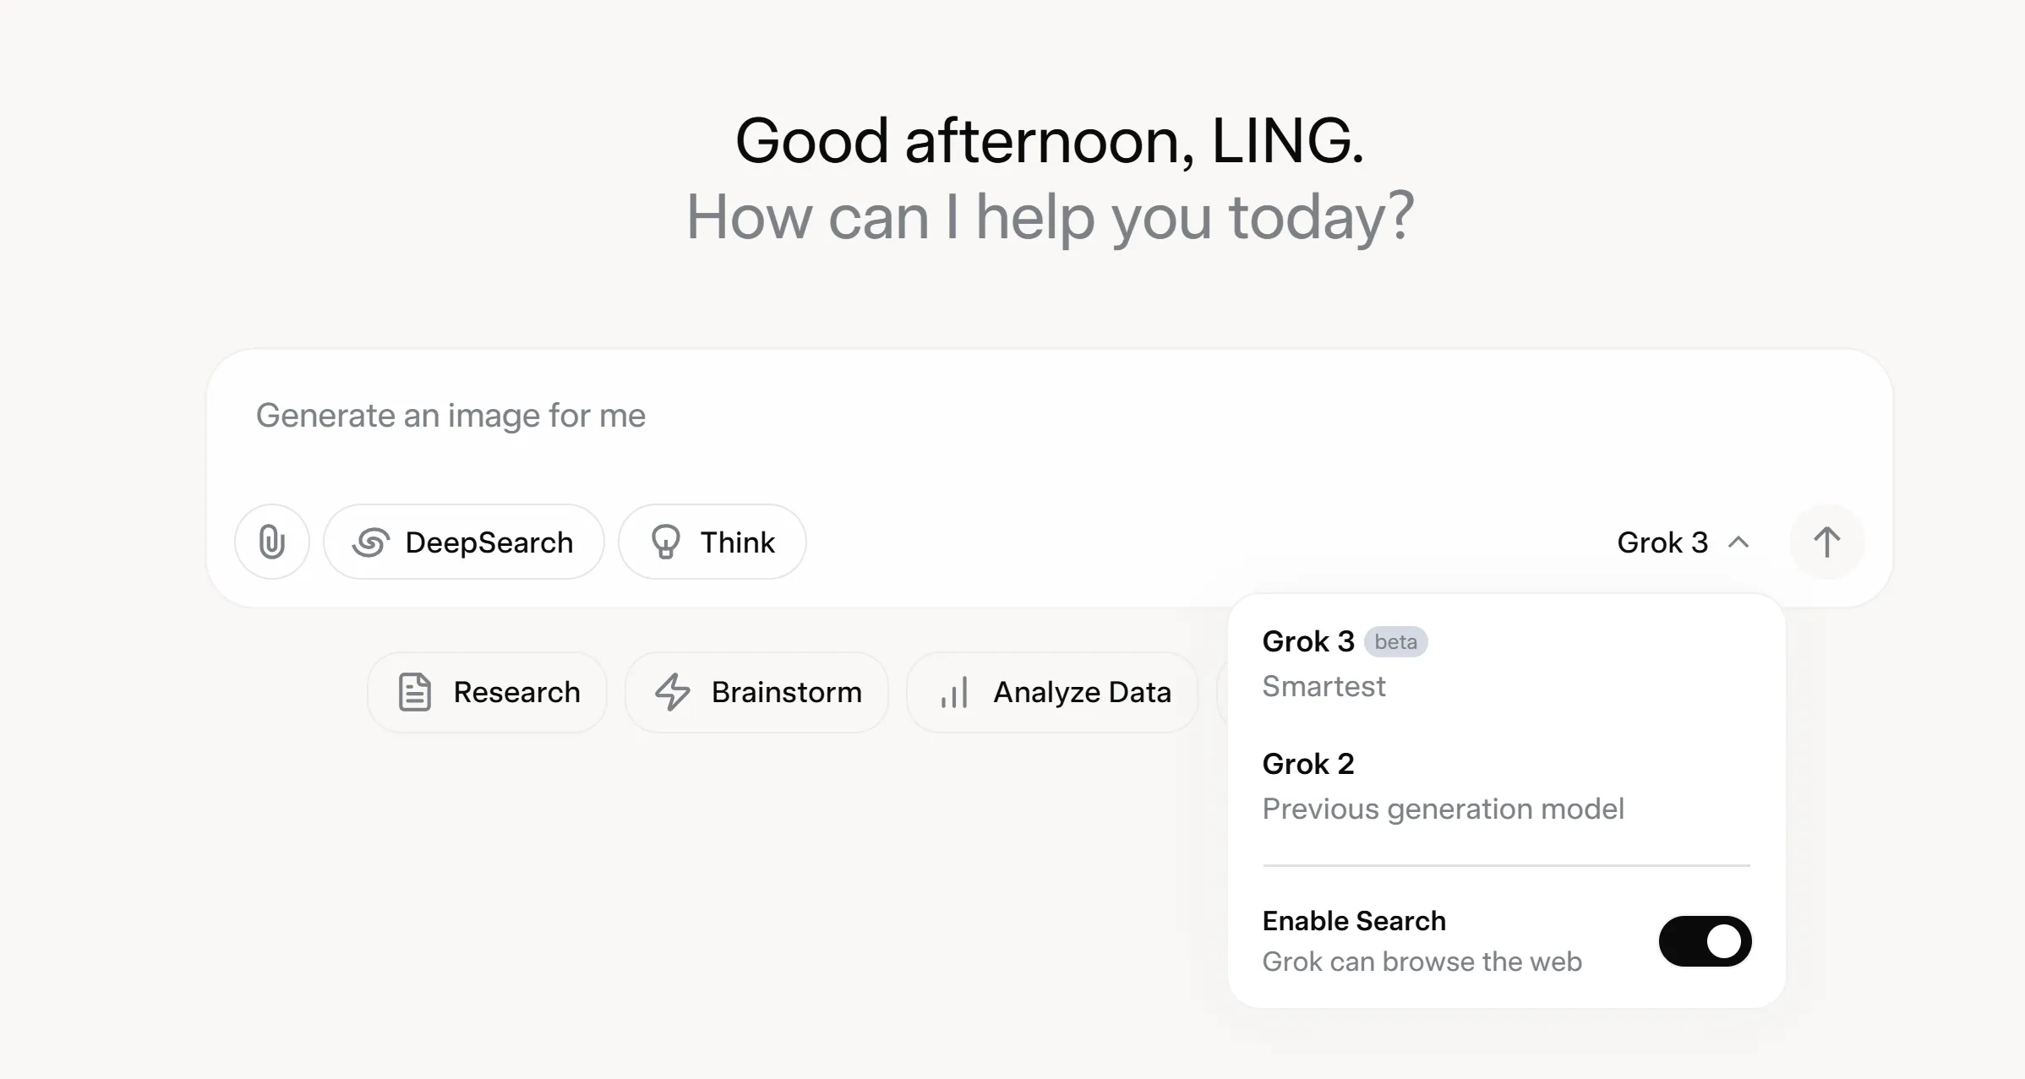2025x1079 pixels.
Task: Click 'Grok can browse the web' description
Action: pos(1422,962)
